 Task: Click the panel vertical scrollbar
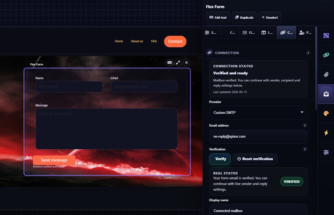316,68
